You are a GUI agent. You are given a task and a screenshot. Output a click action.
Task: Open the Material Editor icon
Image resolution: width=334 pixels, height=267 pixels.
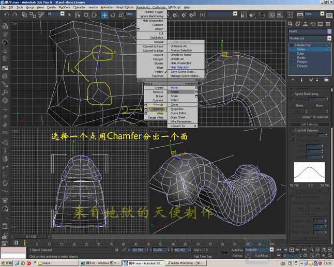[290, 15]
